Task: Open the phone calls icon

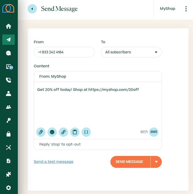Action: [x=9, y=80]
